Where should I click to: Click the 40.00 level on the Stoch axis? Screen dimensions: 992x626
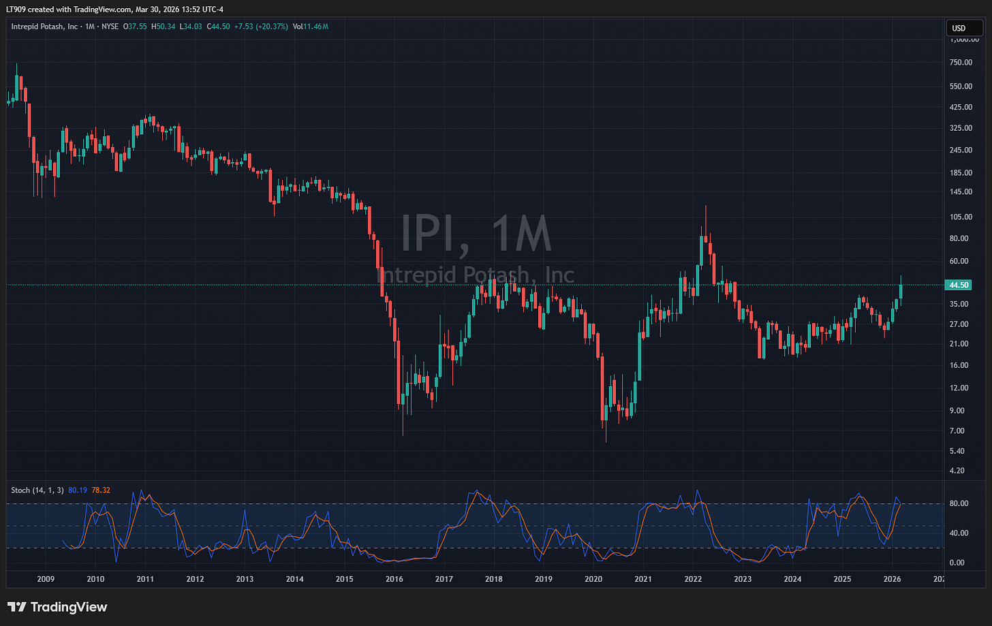[x=959, y=533]
